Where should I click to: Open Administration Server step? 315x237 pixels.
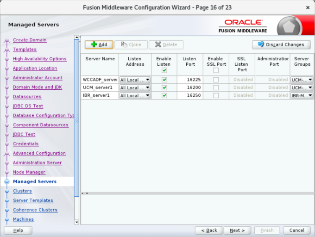[38, 162]
